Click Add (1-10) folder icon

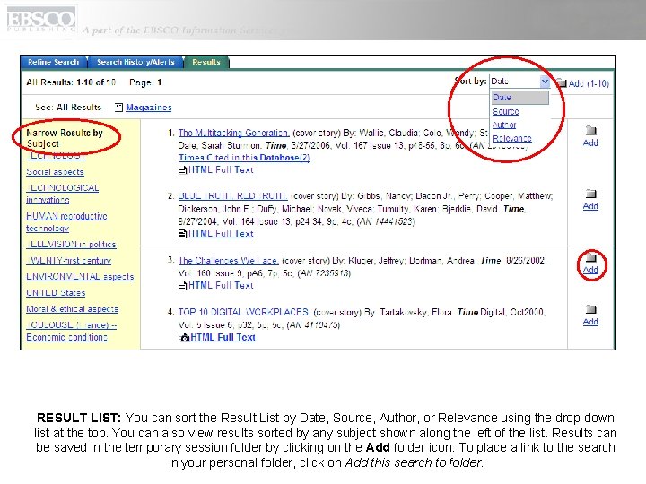pos(561,82)
